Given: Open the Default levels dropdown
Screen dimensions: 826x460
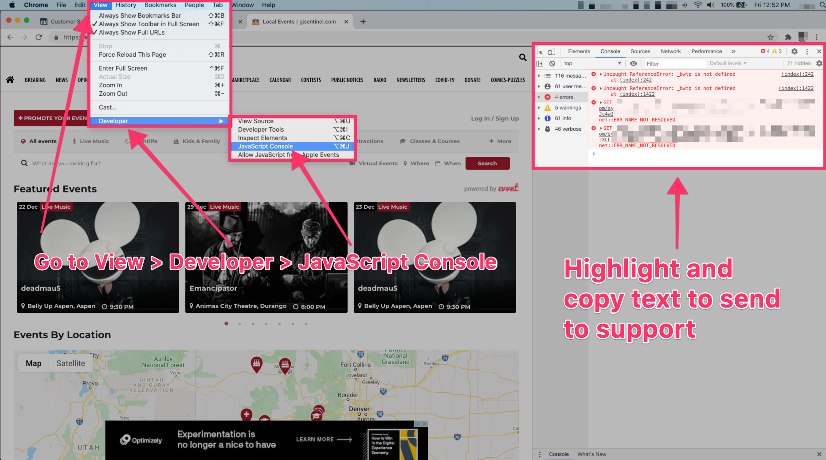Looking at the screenshot, I should point(728,63).
